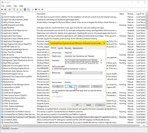The image size is (148, 133).
Task: Switch to the Dependencies tab
Action: point(78,48)
